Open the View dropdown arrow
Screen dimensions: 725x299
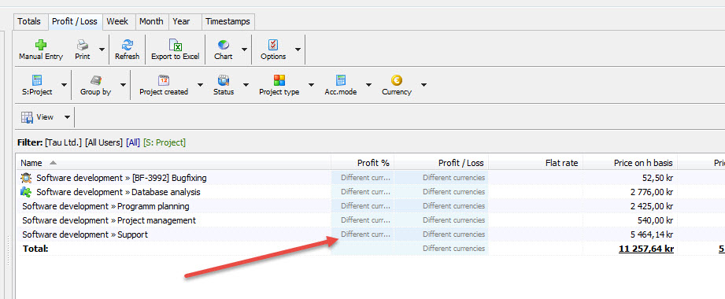67,117
